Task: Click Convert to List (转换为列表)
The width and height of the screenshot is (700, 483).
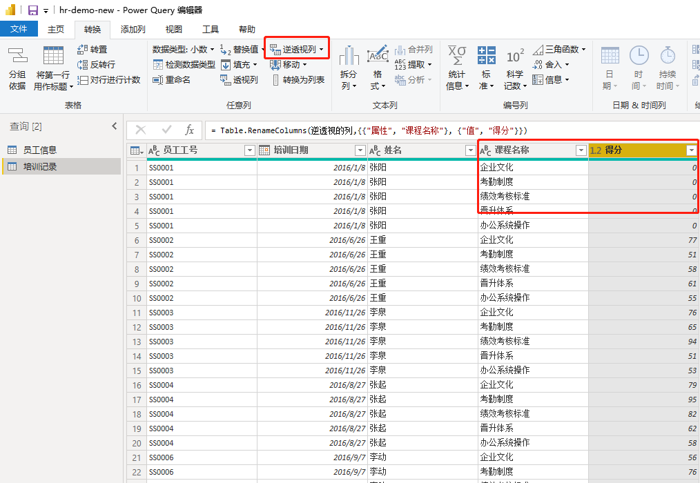Action: pos(298,80)
